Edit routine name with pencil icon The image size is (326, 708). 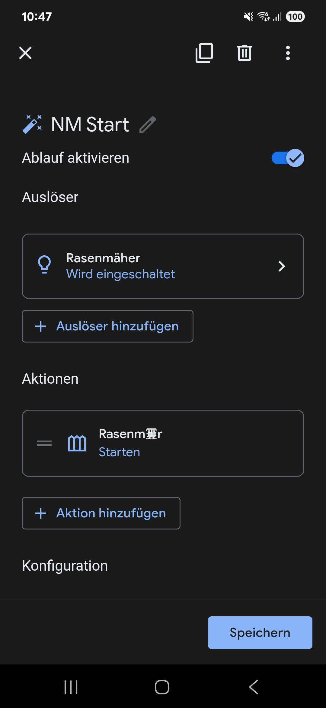point(147,125)
